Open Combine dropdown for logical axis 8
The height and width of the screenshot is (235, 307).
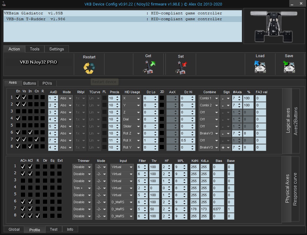(x=209, y=148)
